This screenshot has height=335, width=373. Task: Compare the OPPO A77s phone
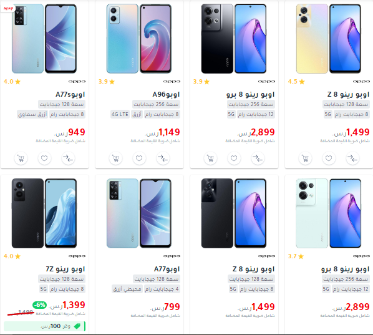[x=68, y=158]
